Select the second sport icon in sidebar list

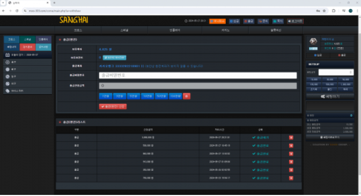[8, 70]
